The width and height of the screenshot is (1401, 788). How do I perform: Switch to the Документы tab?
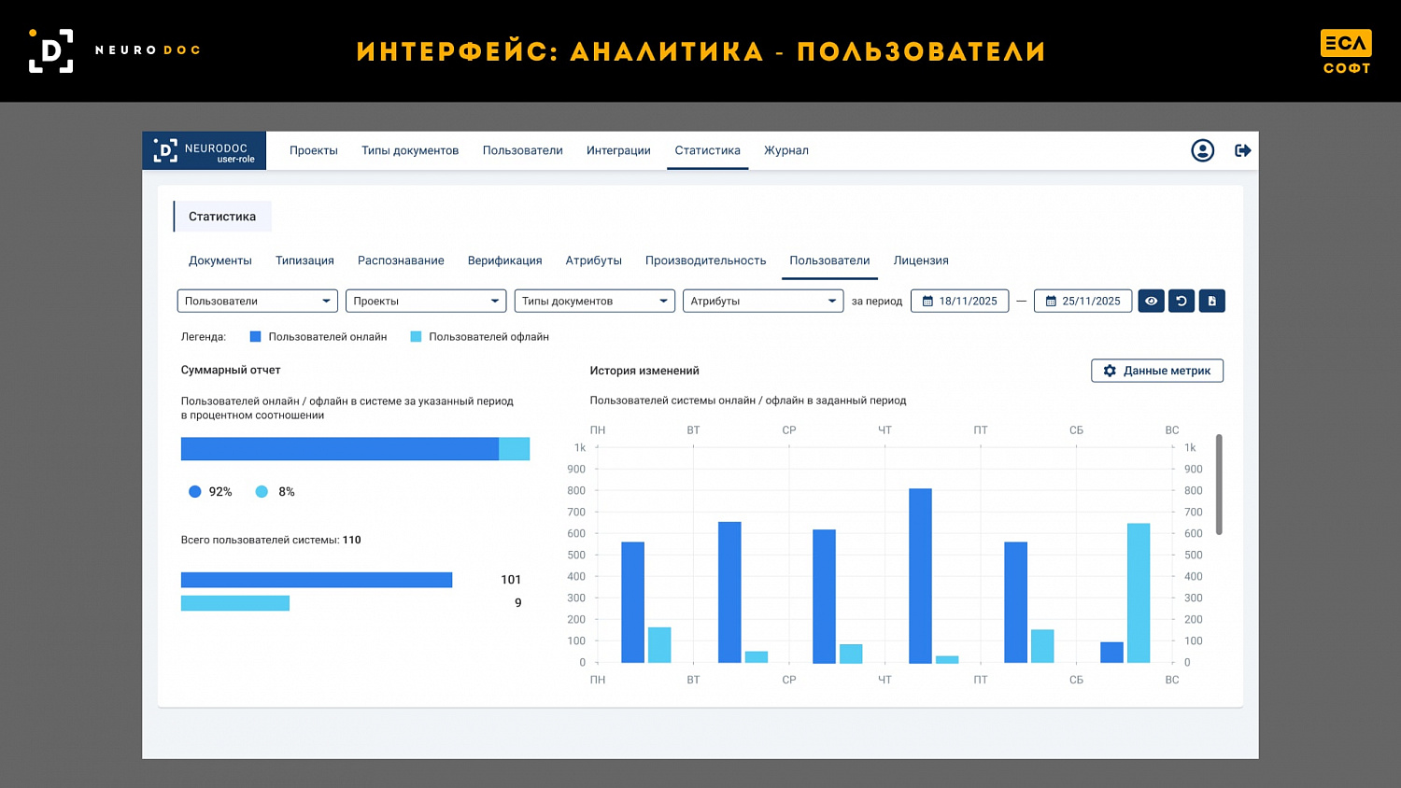coord(220,260)
